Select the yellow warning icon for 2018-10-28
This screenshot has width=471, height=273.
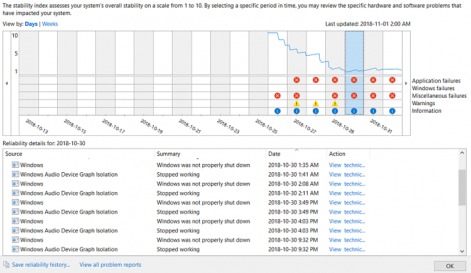(316, 103)
